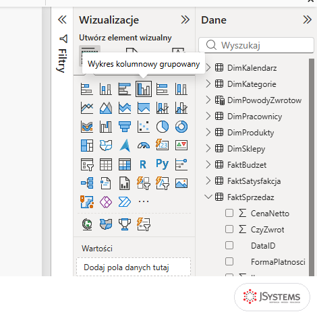Select the filled map visual
The height and width of the screenshot is (318, 317).
[106, 146]
